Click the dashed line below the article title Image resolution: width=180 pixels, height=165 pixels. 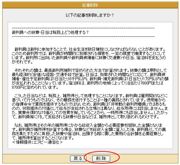(83, 37)
